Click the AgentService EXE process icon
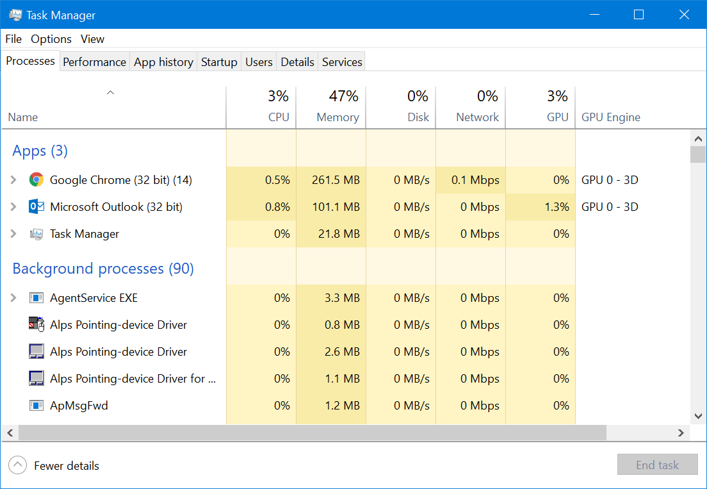Image resolution: width=707 pixels, height=489 pixels. 37,298
